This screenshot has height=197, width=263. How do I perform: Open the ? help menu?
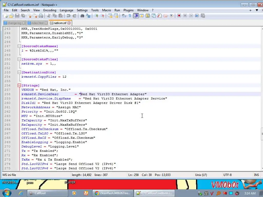pos(153,10)
